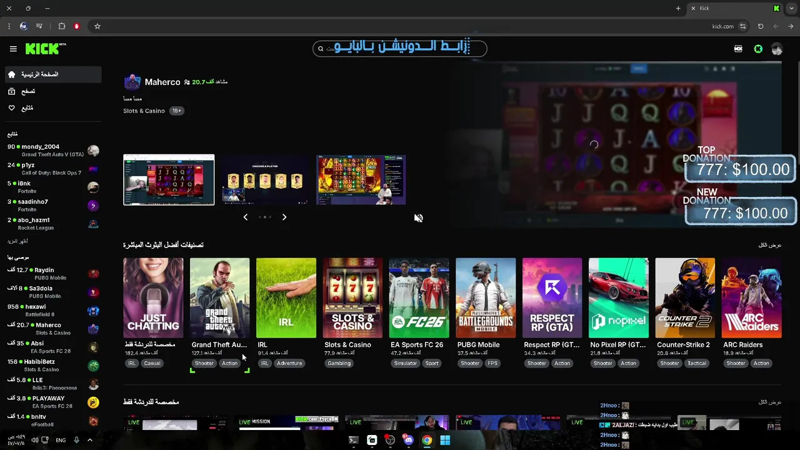Open EA Sports FC 26 category

pyautogui.click(x=419, y=298)
